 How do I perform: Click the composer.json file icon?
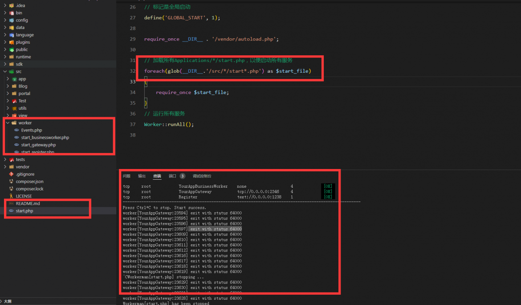point(11,181)
